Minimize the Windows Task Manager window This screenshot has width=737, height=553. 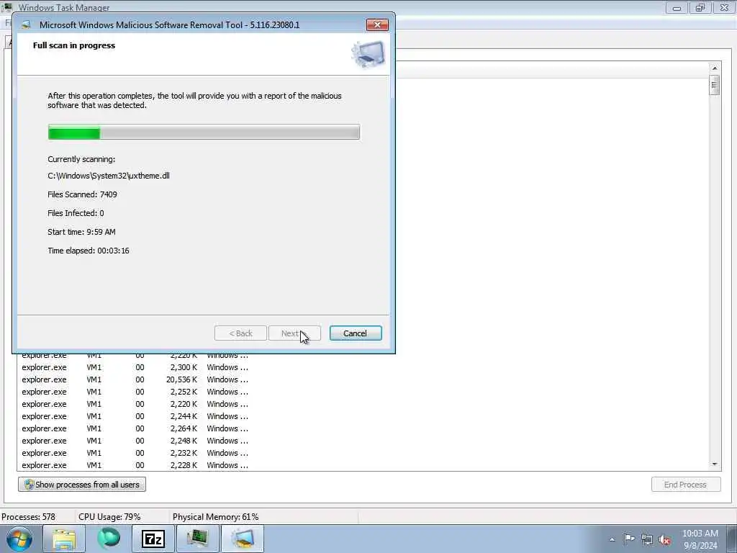[677, 7]
